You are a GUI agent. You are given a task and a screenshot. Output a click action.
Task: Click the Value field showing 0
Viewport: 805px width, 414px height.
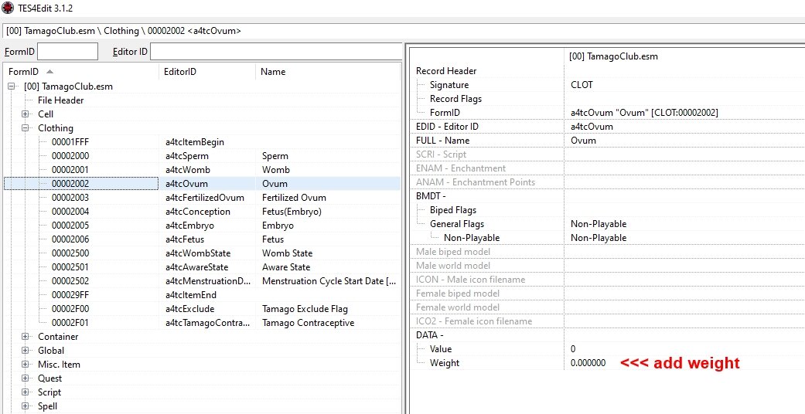tap(573, 349)
